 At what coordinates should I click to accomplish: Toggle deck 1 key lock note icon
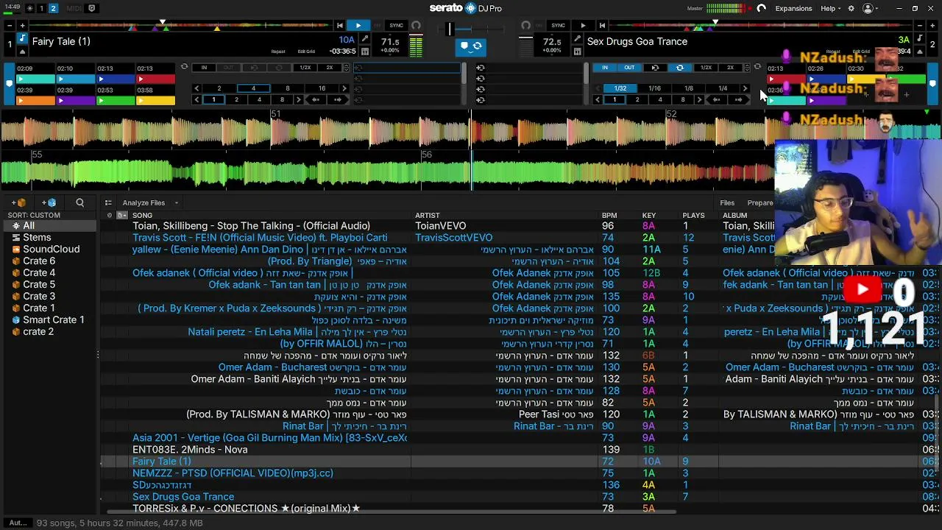22,39
